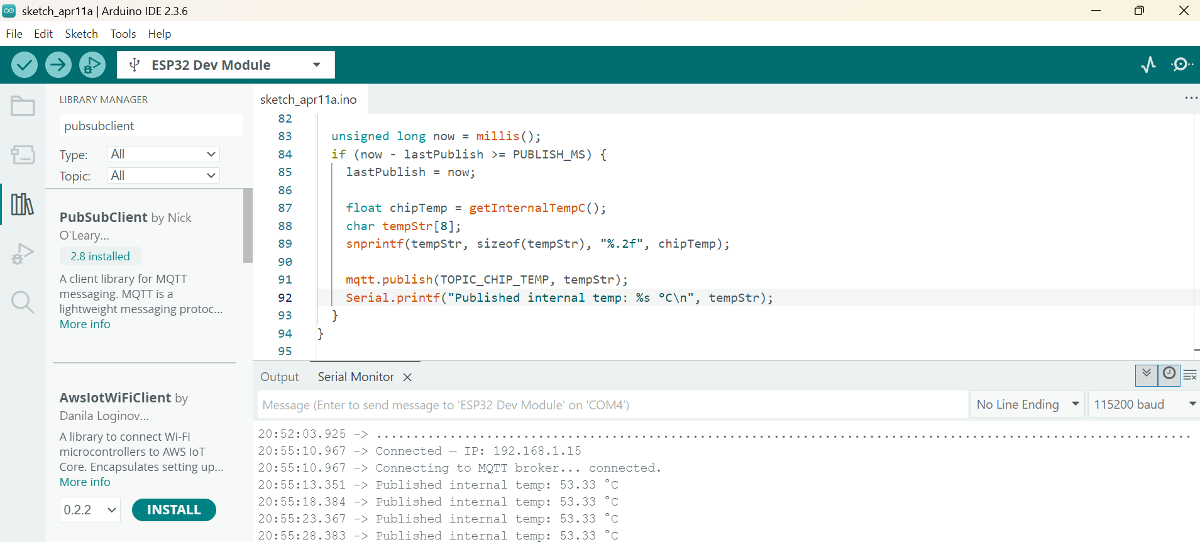
Task: Open the ESP32 Dev Module board dropdown
Action: [226, 65]
